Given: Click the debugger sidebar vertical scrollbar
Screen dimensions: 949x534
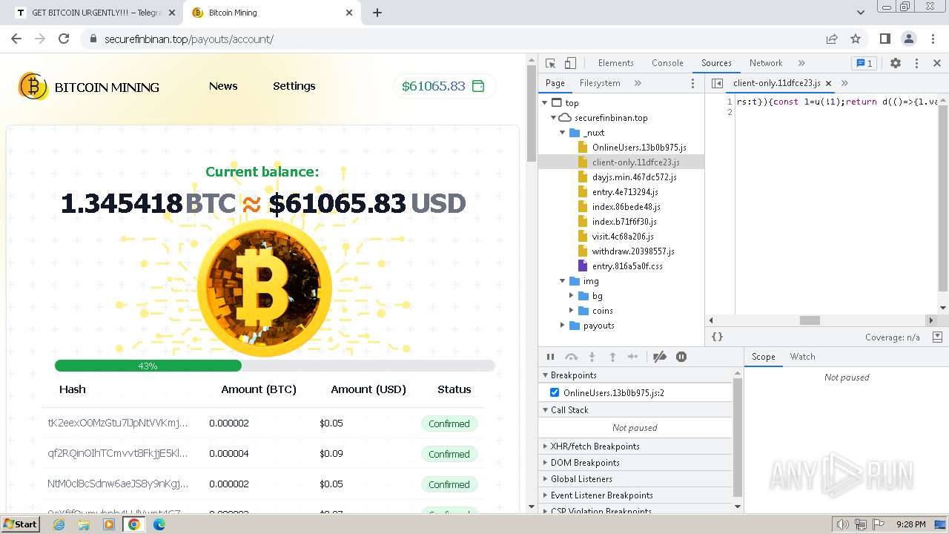Looking at the screenshot, I should click(x=737, y=438).
